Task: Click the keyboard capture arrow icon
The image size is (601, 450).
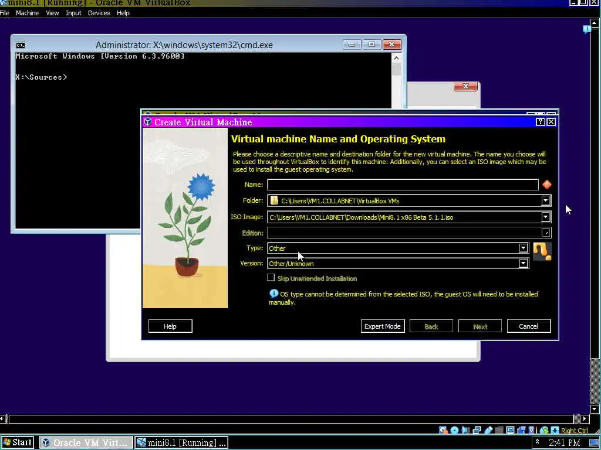Action: click(x=555, y=429)
